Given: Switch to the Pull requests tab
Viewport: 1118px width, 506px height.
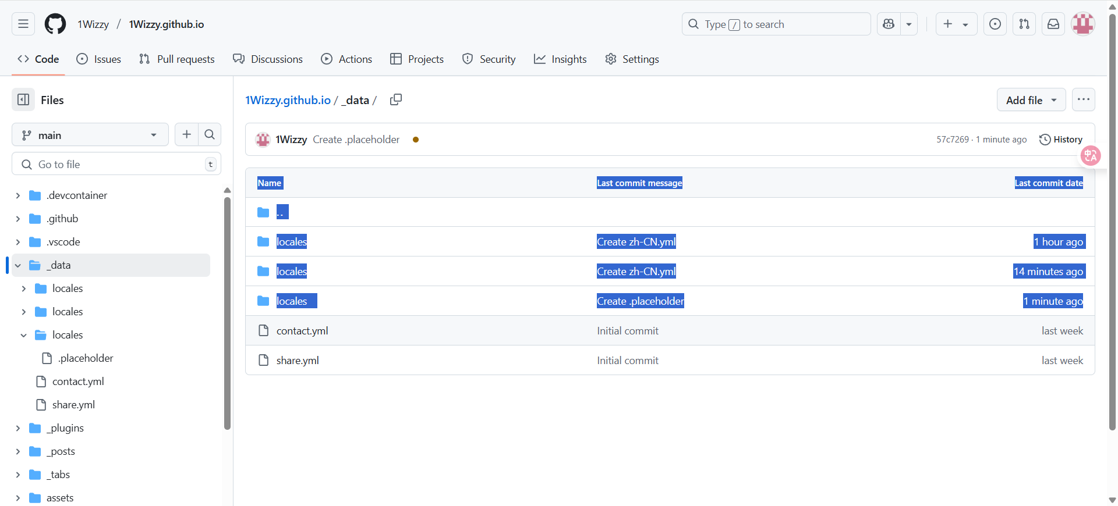Looking at the screenshot, I should point(177,59).
